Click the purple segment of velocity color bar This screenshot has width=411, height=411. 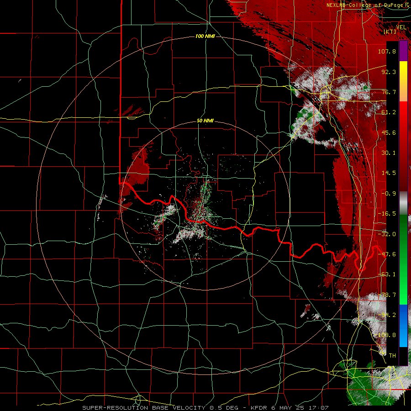point(403,51)
